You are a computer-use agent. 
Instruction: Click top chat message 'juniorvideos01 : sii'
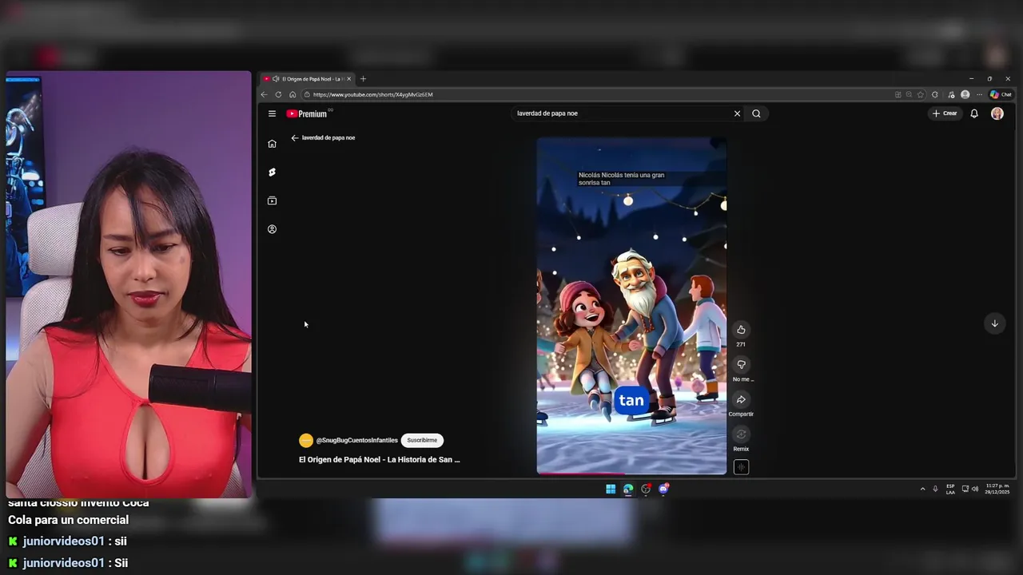click(67, 541)
